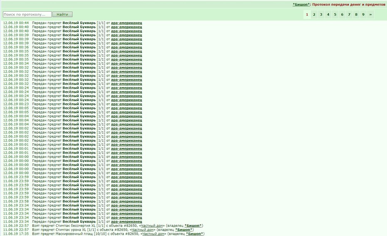Click the timestamp 11.06.19 17:35

[16, 234]
